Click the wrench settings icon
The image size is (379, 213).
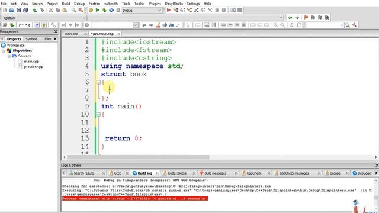[x=354, y=25]
